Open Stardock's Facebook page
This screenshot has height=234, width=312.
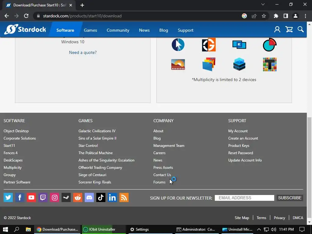(x=20, y=197)
